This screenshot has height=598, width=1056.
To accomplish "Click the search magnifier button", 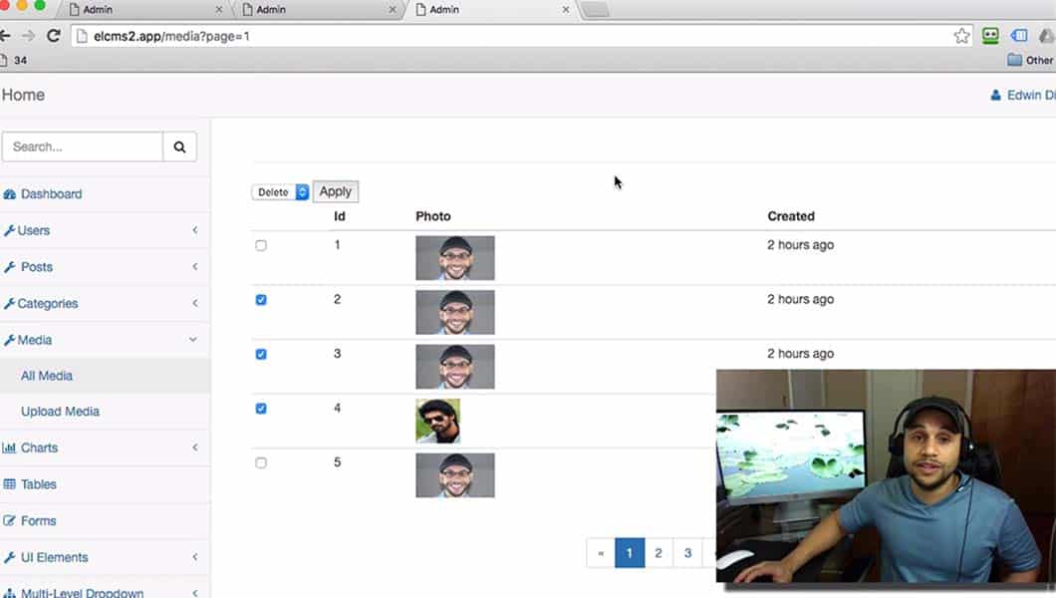I will click(x=179, y=147).
